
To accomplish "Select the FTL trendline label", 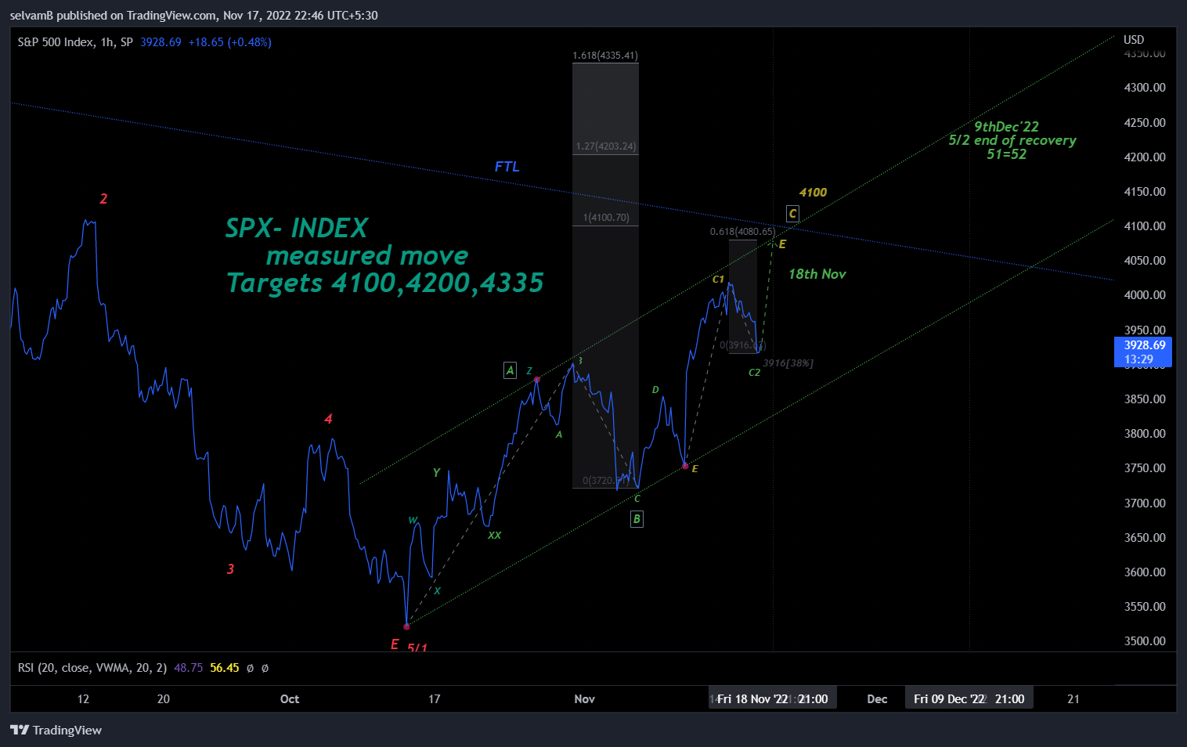I will (x=507, y=167).
